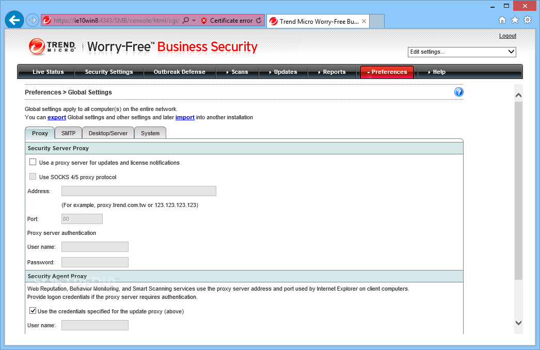The height and width of the screenshot is (350, 540).
Task: Click the red certificate error shield icon
Action: tap(204, 21)
